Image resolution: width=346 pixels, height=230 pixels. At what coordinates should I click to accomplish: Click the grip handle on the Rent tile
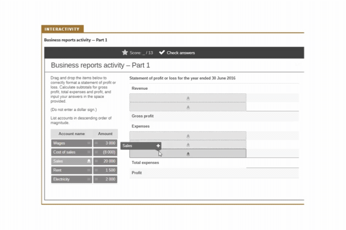pos(89,170)
